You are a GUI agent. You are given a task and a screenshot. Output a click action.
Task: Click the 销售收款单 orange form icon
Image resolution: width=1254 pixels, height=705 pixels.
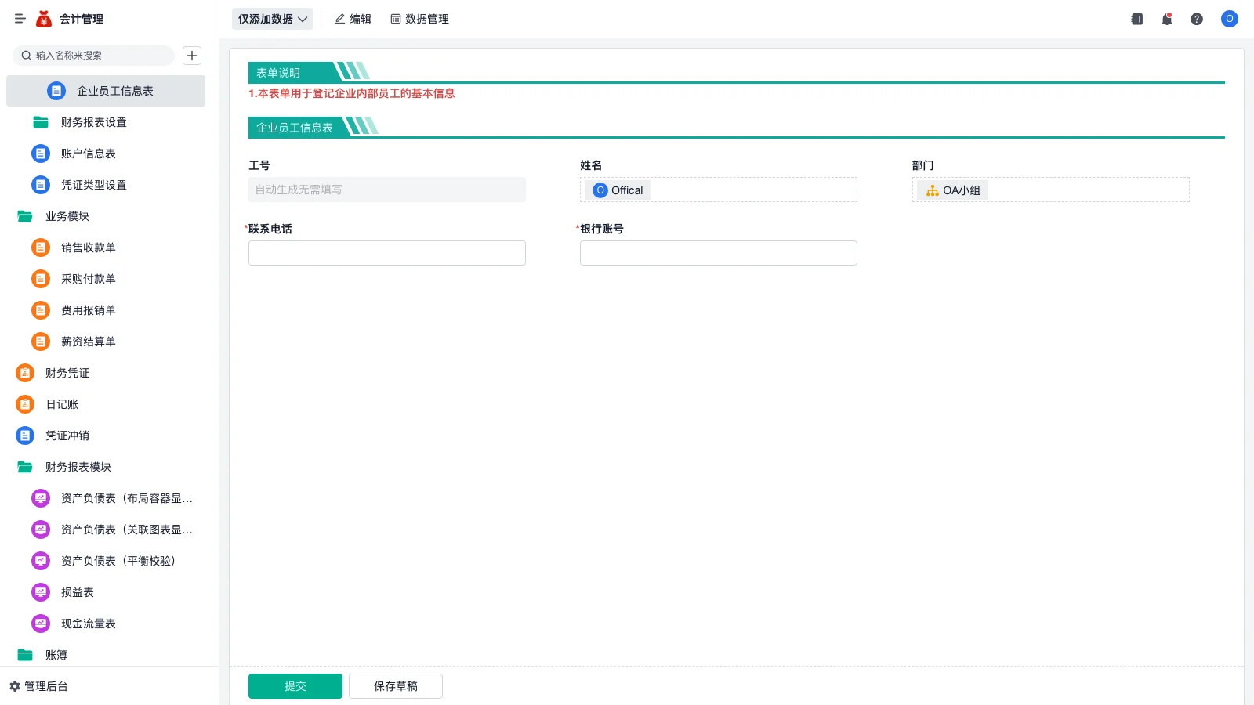(41, 248)
